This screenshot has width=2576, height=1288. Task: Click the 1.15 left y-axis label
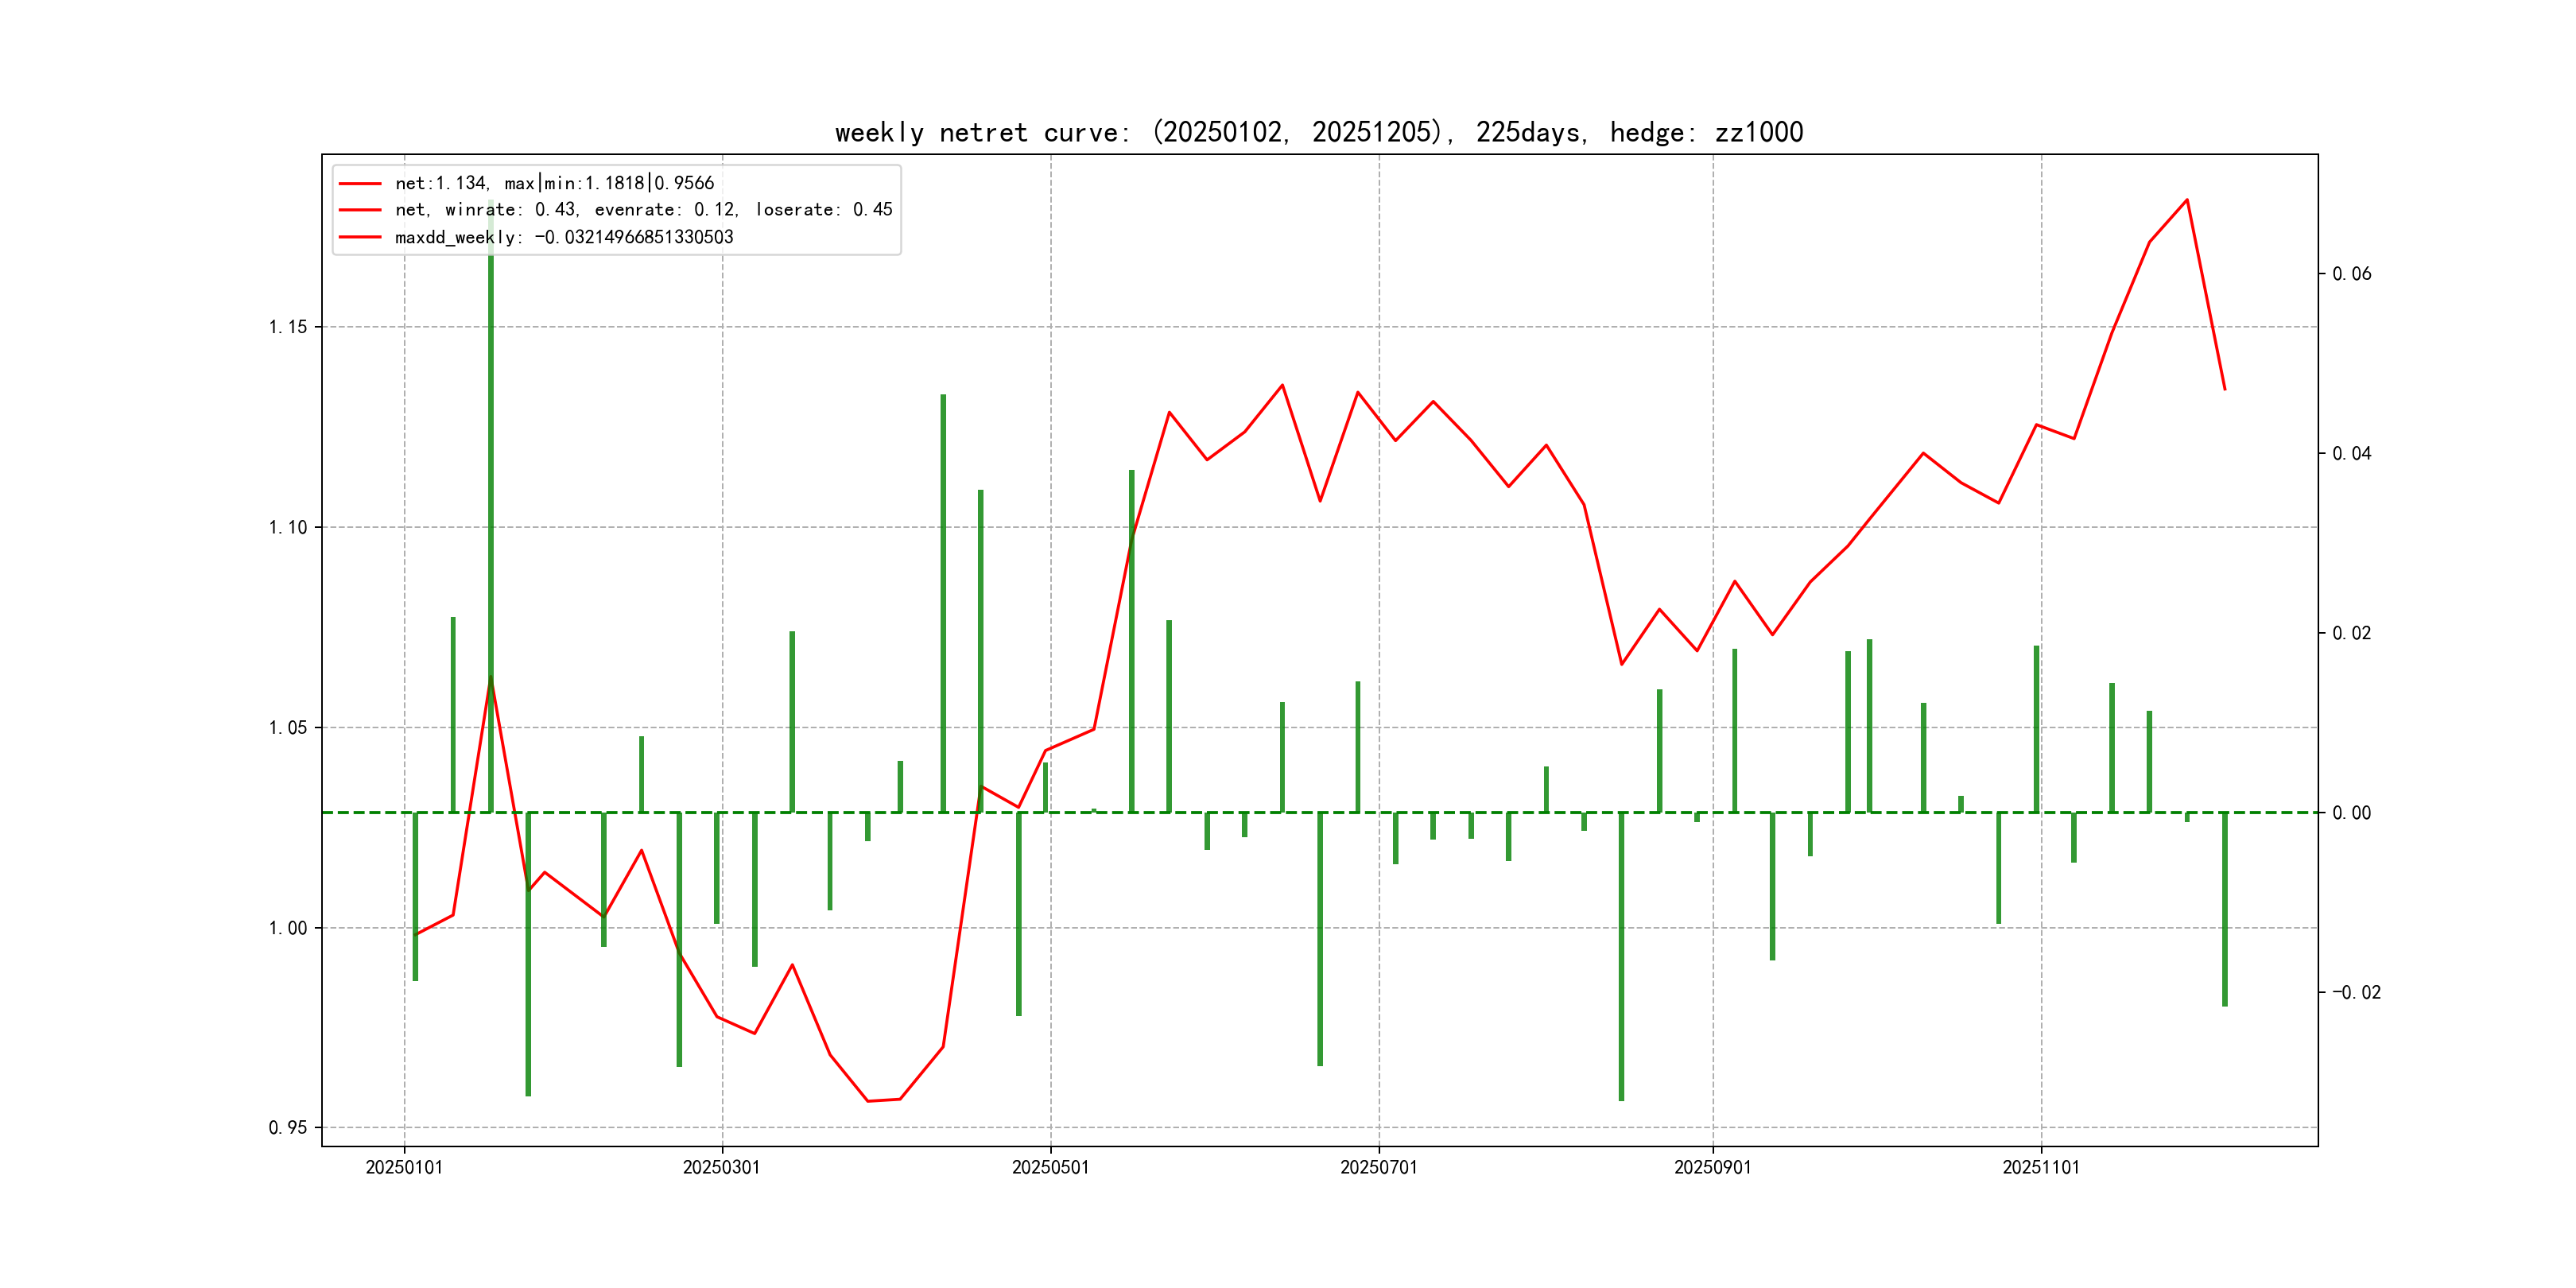click(x=288, y=327)
